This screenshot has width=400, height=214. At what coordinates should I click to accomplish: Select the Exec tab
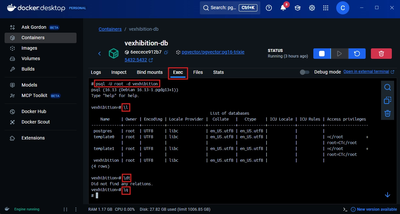[x=178, y=72]
